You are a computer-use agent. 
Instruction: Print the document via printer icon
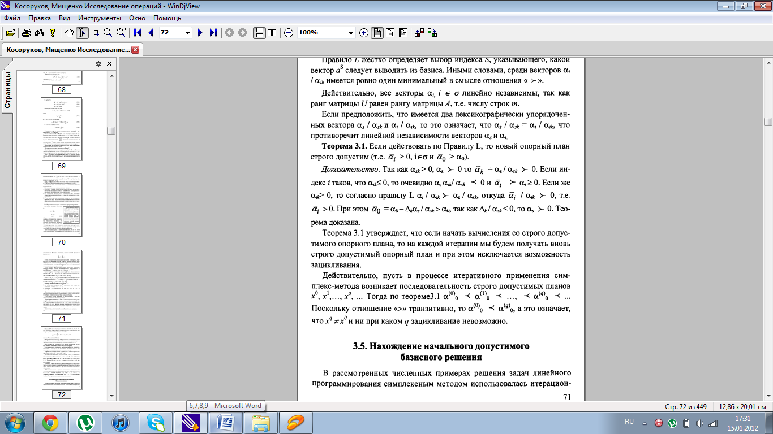click(x=27, y=33)
